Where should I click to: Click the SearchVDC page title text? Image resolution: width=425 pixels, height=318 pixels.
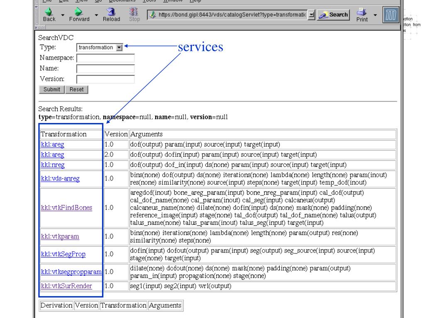(56, 38)
